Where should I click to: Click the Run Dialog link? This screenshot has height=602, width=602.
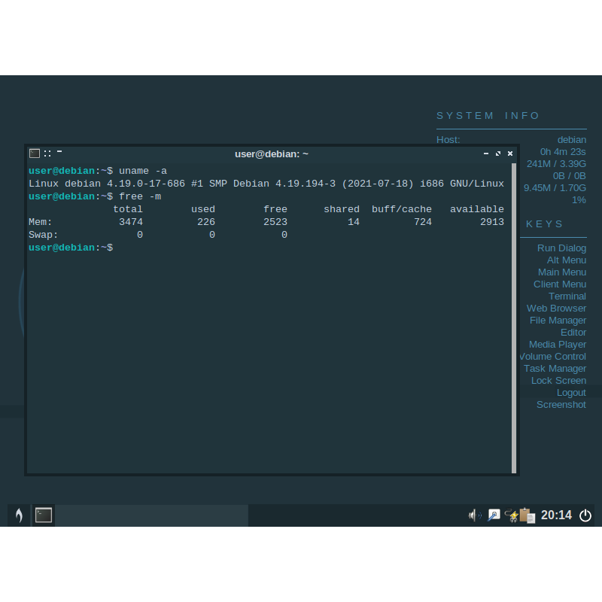coord(561,248)
